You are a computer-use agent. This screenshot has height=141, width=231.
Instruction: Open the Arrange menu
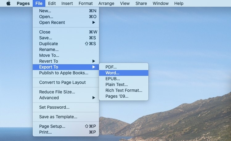tap(106, 3)
